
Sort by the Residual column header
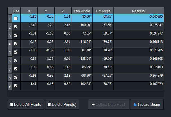pyautogui.click(x=139, y=11)
